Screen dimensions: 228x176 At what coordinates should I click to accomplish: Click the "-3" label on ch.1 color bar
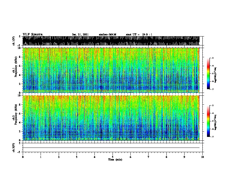pyautogui.click(x=212, y=58)
